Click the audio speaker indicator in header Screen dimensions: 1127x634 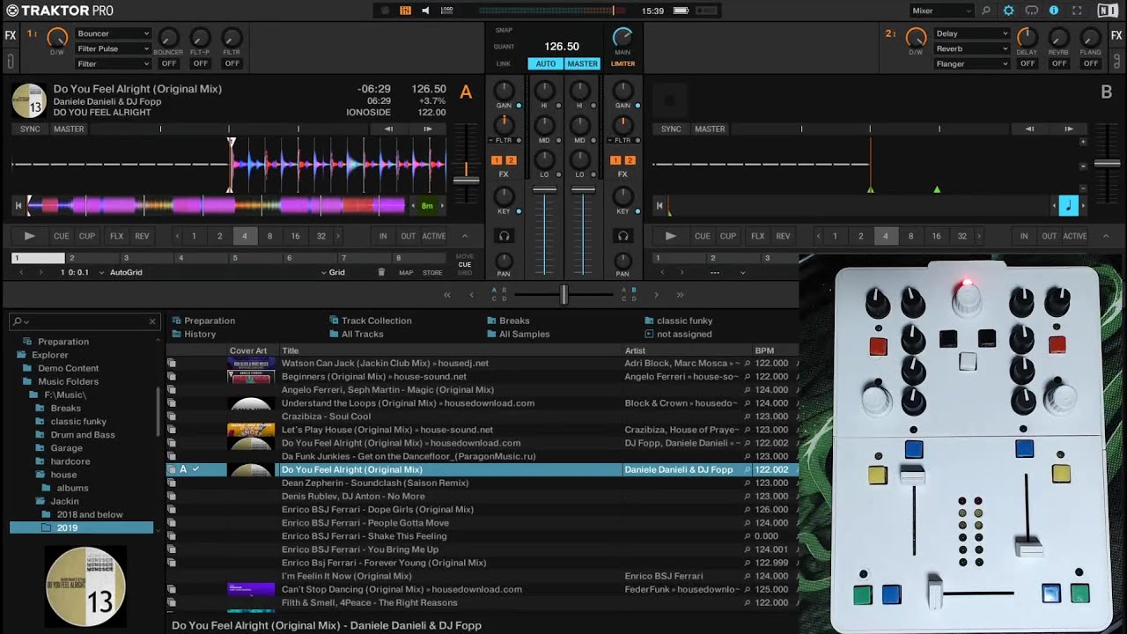426,11
